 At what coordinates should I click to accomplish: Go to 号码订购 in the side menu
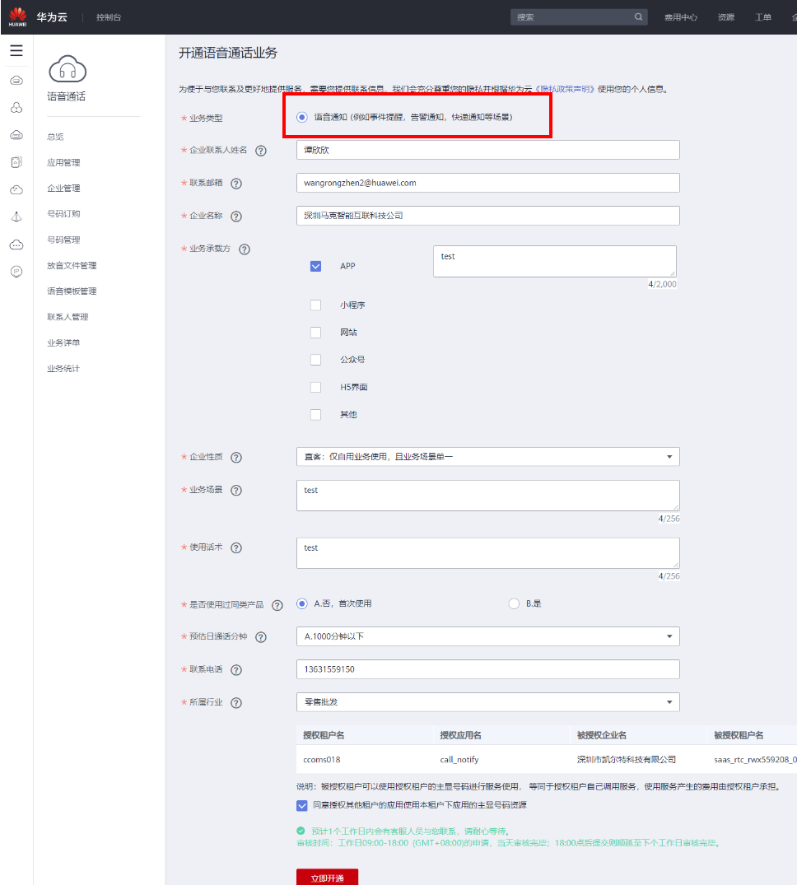click(63, 214)
